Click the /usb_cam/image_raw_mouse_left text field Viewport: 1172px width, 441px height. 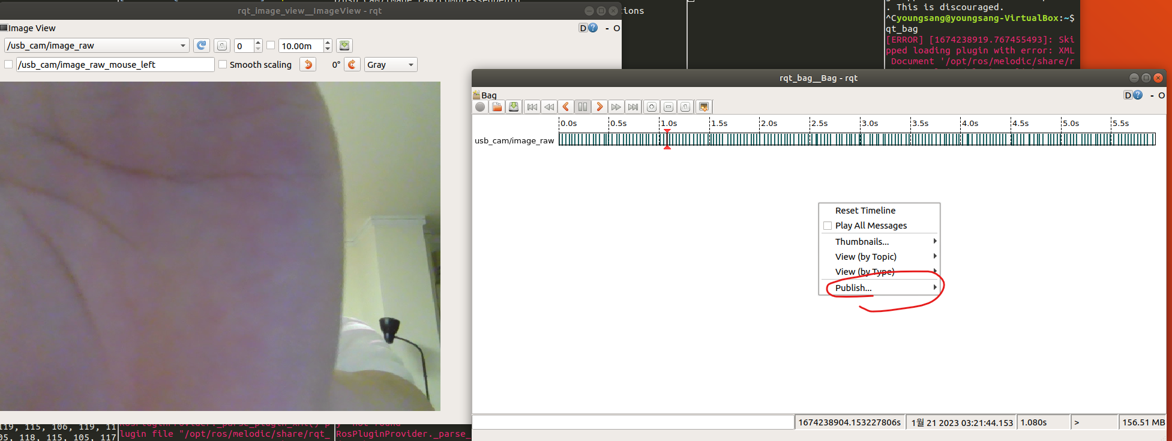(115, 64)
